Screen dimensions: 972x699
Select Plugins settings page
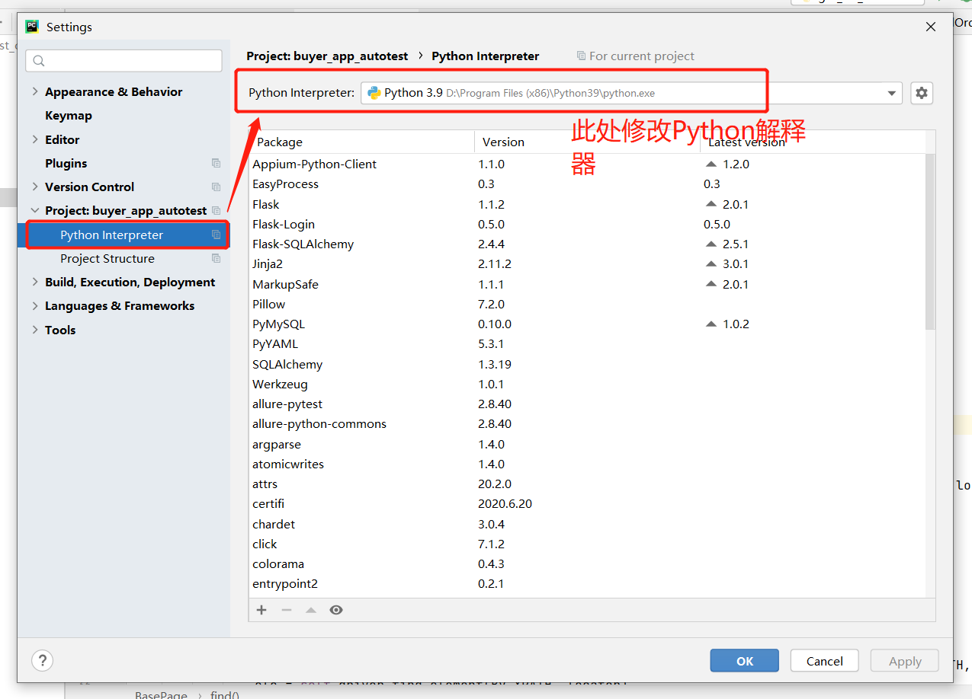point(66,163)
